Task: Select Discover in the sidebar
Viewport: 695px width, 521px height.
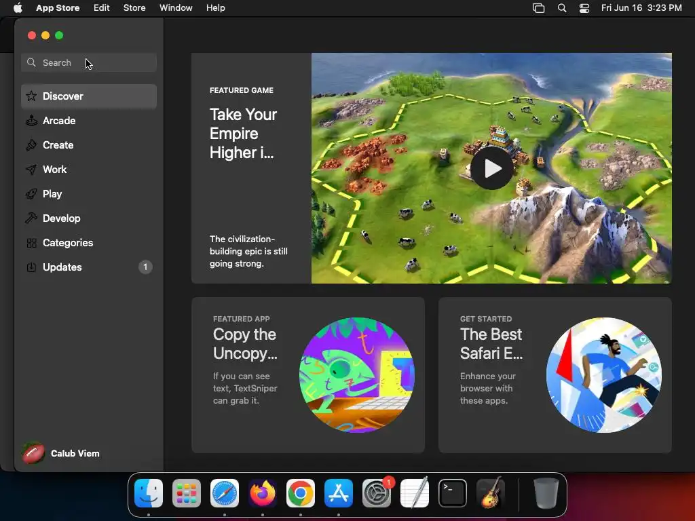Action: coord(89,96)
